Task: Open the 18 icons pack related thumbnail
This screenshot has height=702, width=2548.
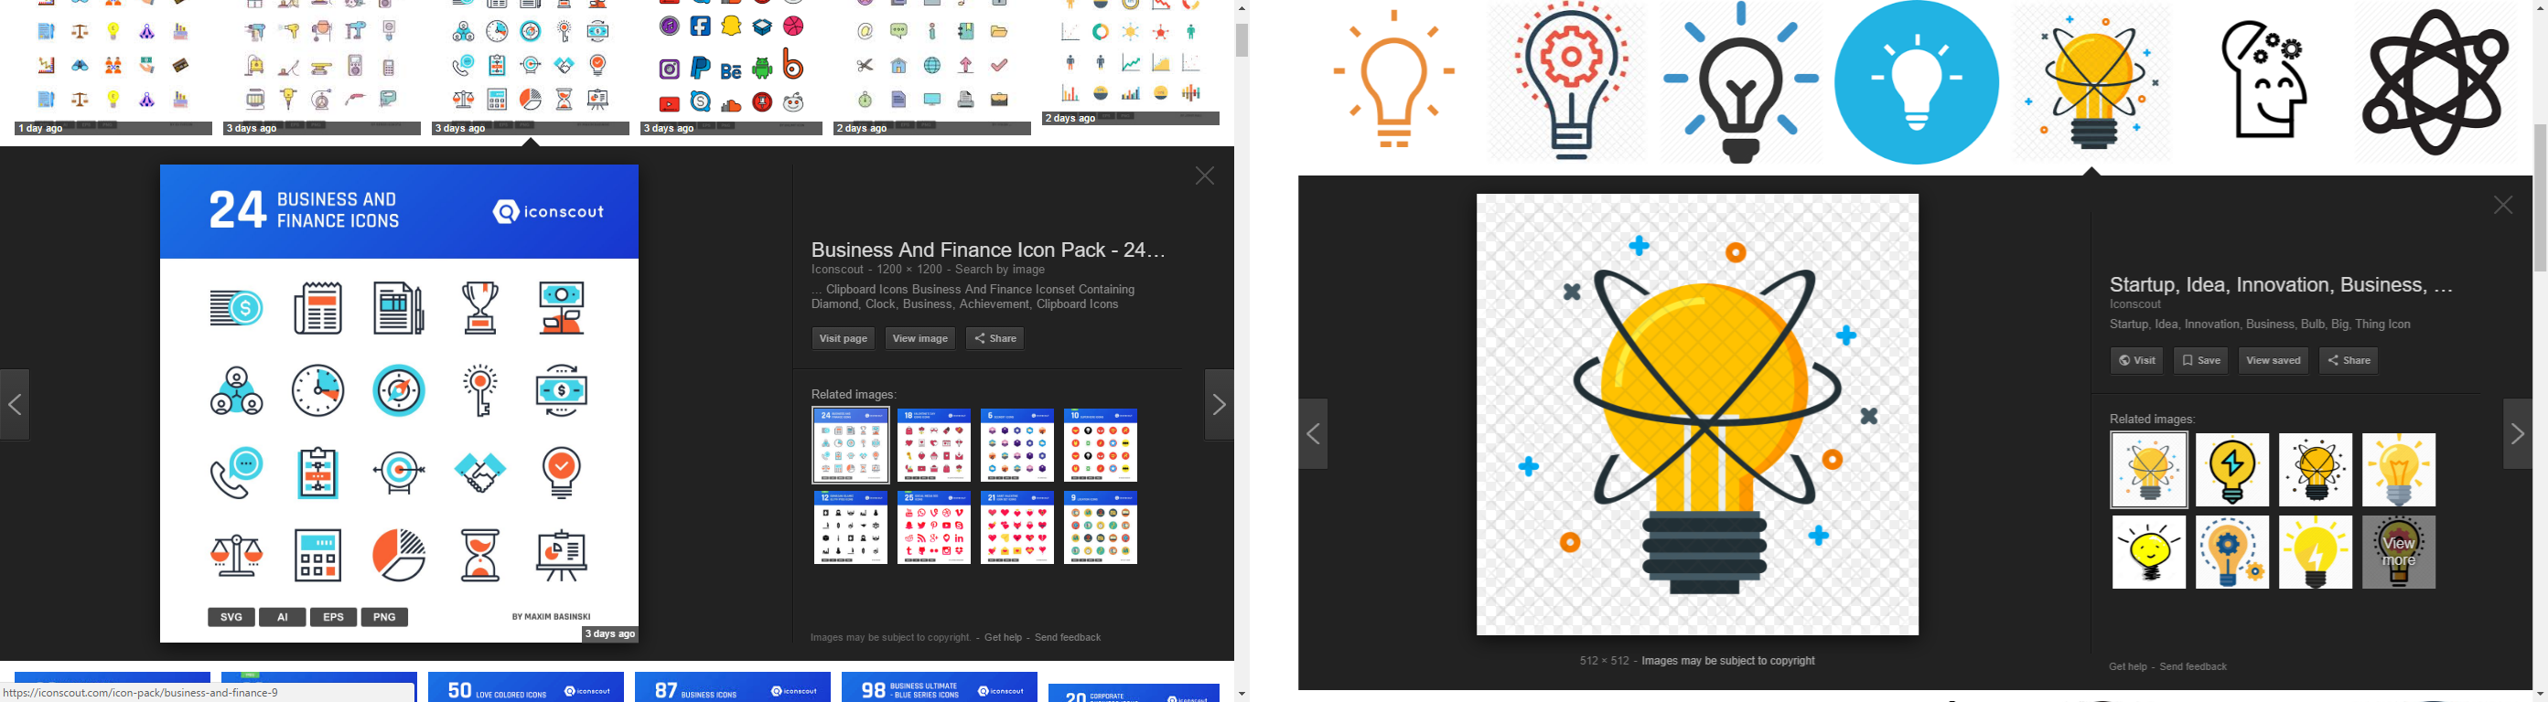Action: (934, 445)
